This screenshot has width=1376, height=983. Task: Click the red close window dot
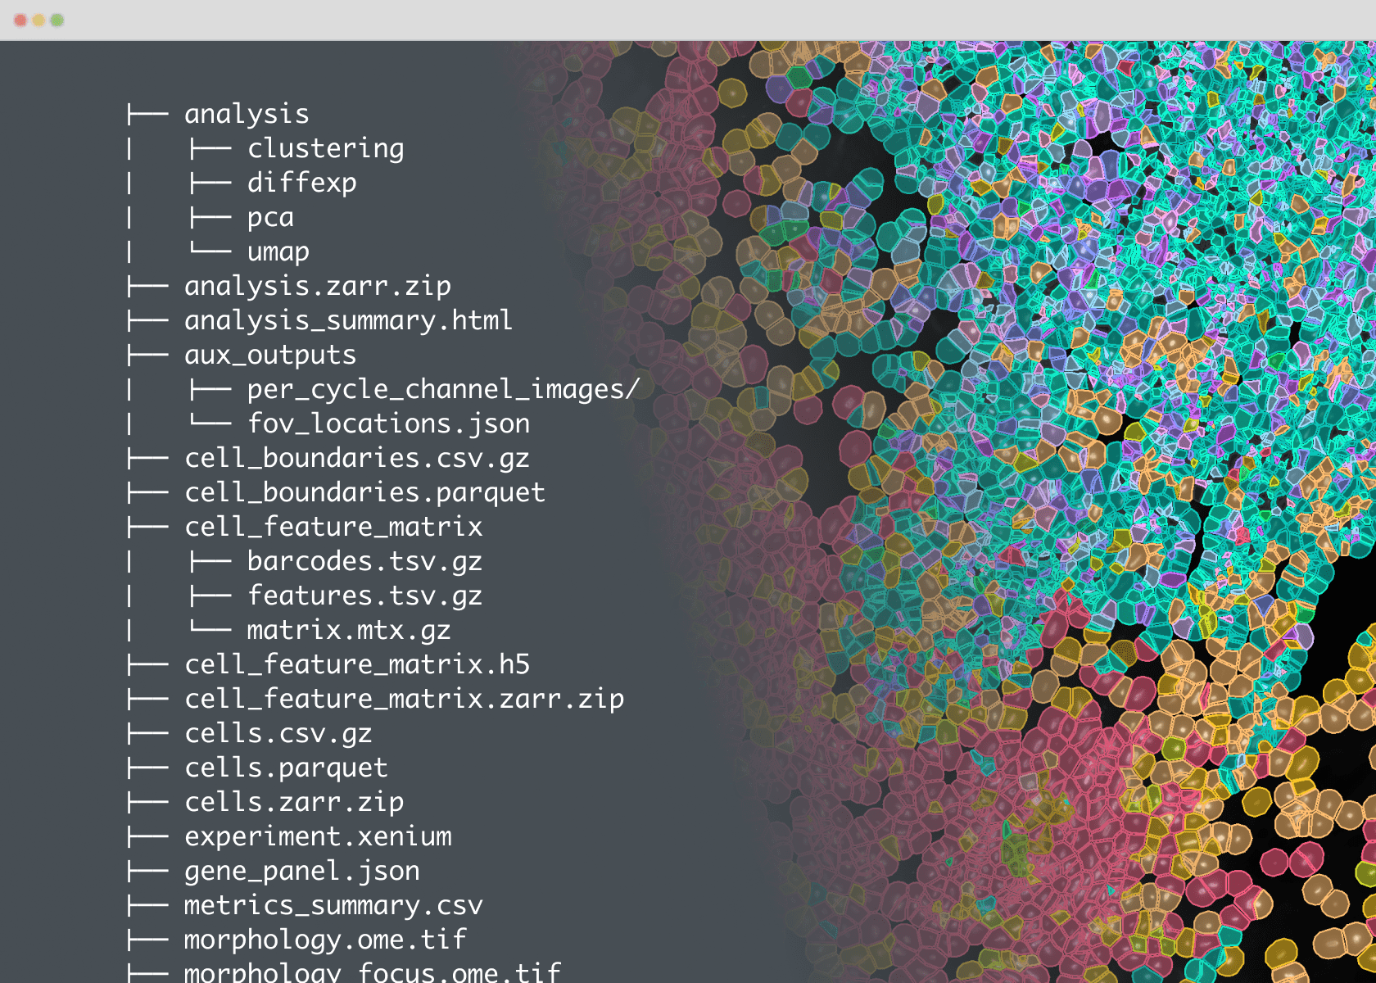20,20
